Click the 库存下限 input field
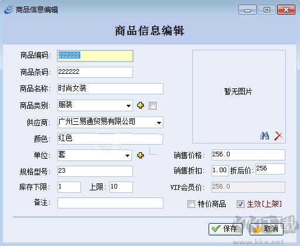Screen dimensions: 300x246 click(69, 187)
